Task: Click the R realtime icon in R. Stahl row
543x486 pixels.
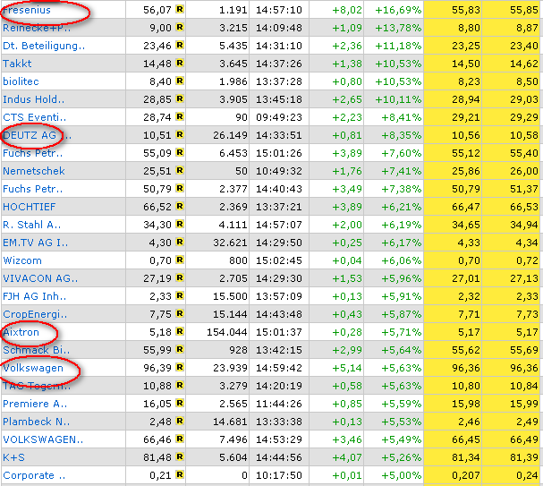Action: click(180, 224)
